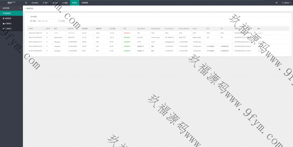Open the 系统管理 navigation item
Image resolution: width=293 pixels, height=147 pixels.
pos(85,3)
